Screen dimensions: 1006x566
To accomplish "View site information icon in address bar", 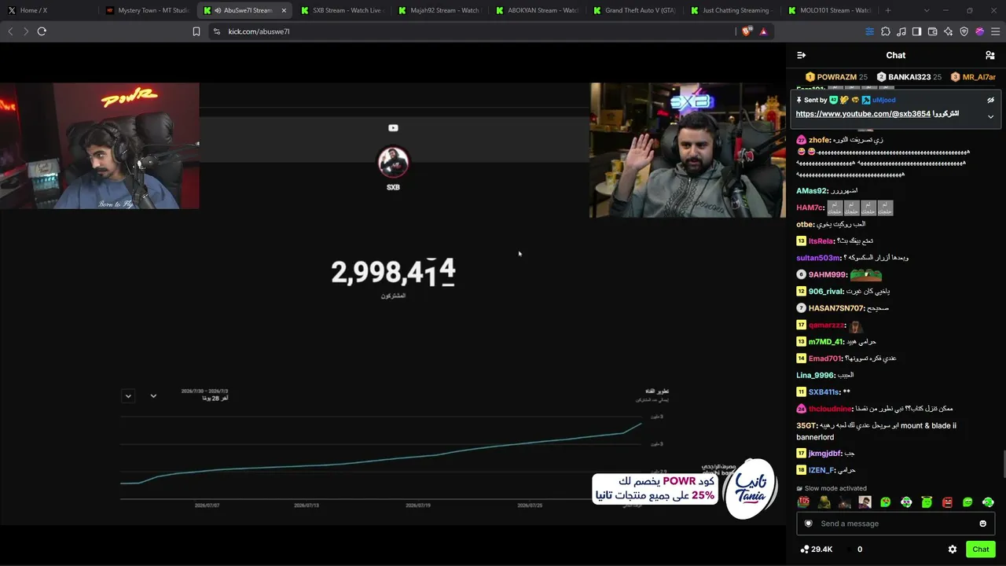I will pos(217,31).
